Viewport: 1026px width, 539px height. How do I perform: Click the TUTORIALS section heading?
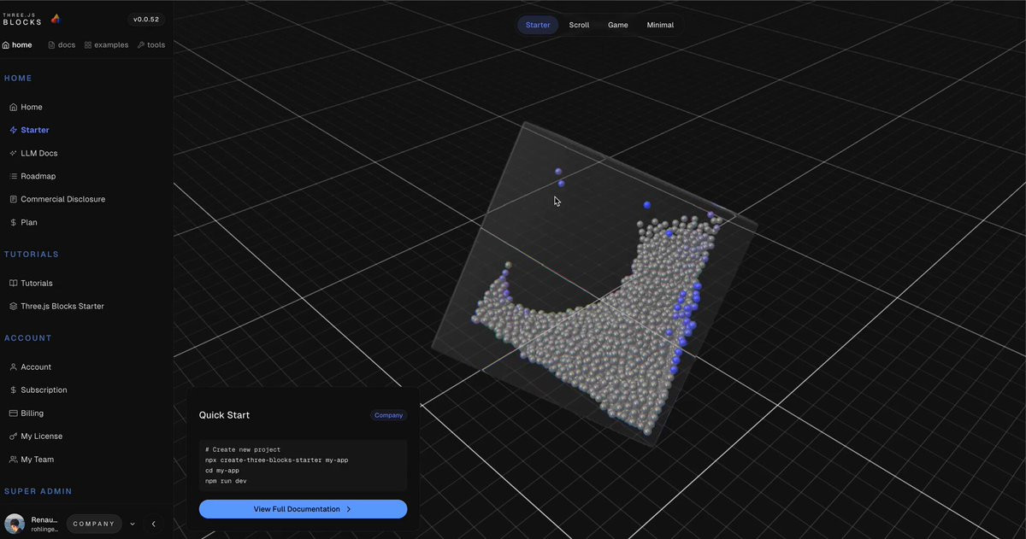click(32, 255)
